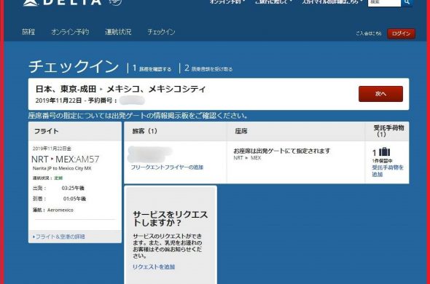Click the 01:05午後 arrival time
The width and height of the screenshot is (430, 284).
click(74, 199)
